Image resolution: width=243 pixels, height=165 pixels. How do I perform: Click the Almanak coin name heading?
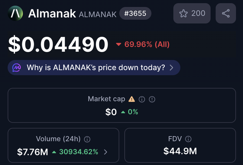(x=52, y=14)
